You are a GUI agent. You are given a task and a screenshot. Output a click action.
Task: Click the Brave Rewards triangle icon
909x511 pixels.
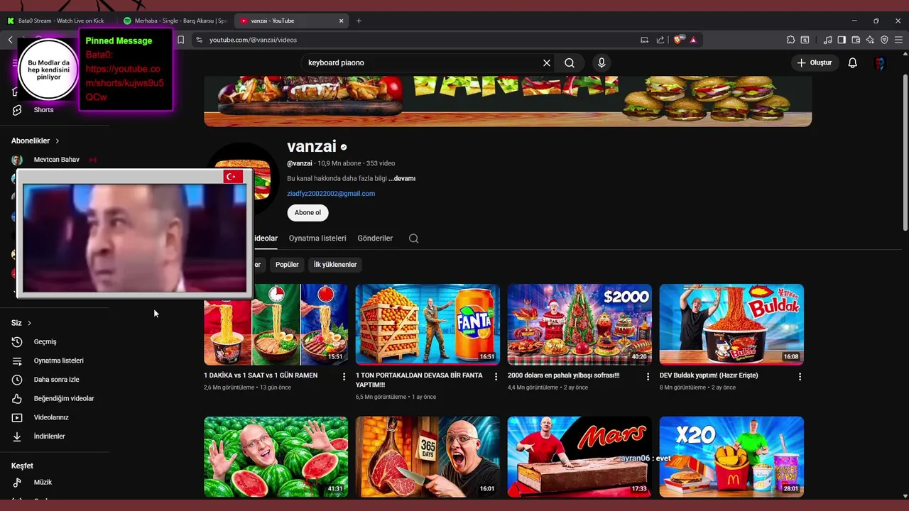click(x=693, y=40)
